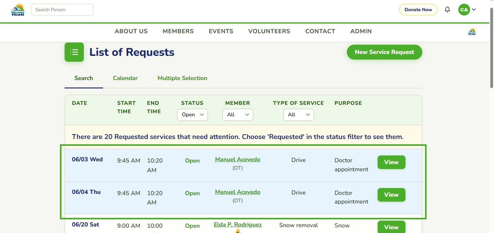The width and height of the screenshot is (494, 233).
Task: Click the small village logo at right of navigation bar
Action: (x=472, y=31)
